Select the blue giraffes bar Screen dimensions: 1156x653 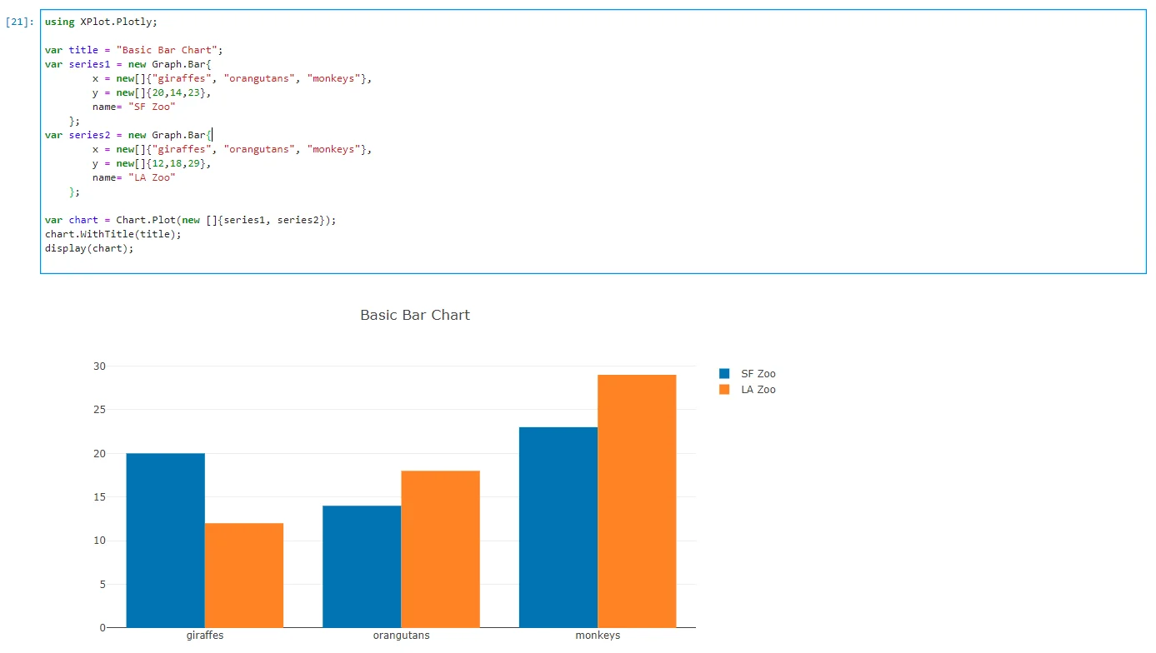pyautogui.click(x=166, y=540)
